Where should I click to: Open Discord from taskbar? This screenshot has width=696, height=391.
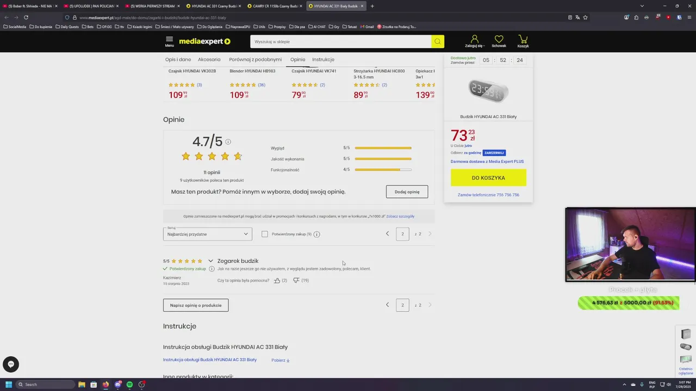(x=117, y=384)
